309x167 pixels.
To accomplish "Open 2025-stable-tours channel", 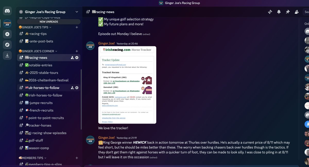I will [x=49, y=73].
